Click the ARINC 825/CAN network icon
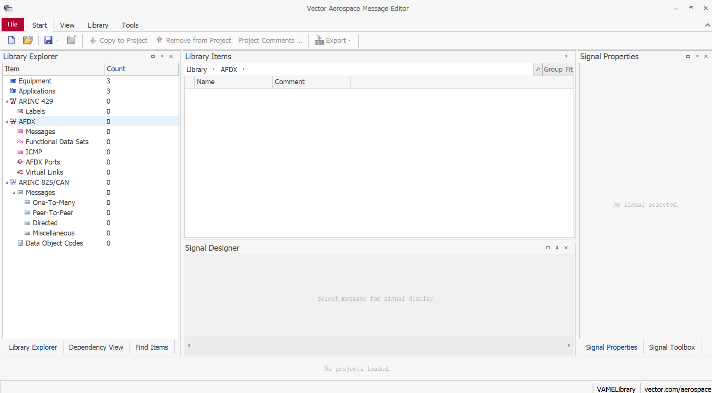Viewport: 712px width, 393px height. [13, 182]
